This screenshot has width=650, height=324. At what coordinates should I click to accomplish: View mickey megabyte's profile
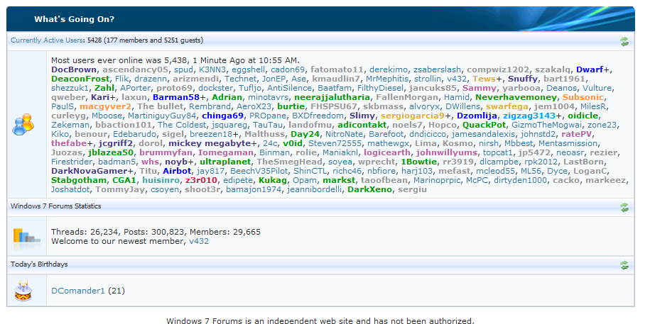210,143
